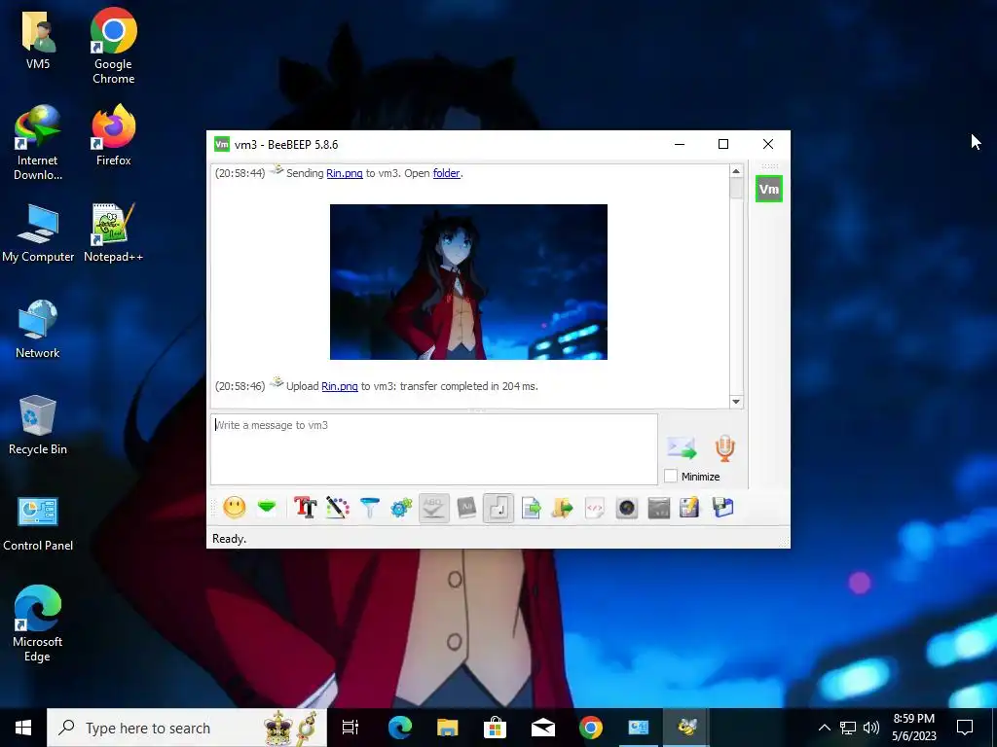
Task: Select My Computer desktop icon
Action: pos(38,232)
